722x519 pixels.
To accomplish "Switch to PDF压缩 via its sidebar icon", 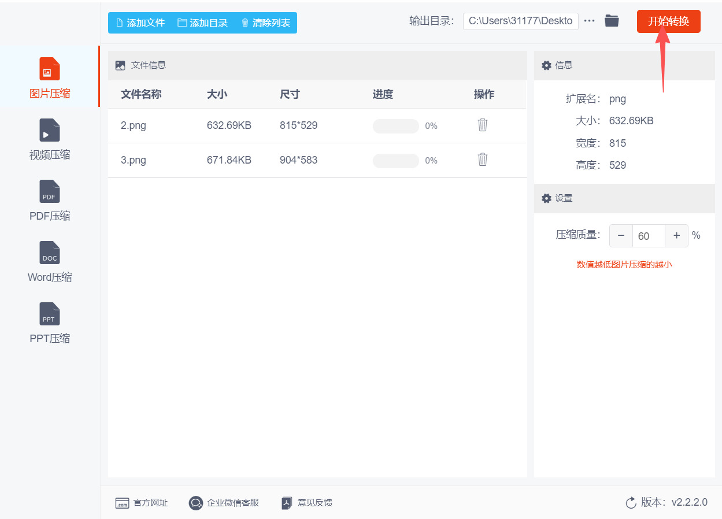I will pos(49,191).
